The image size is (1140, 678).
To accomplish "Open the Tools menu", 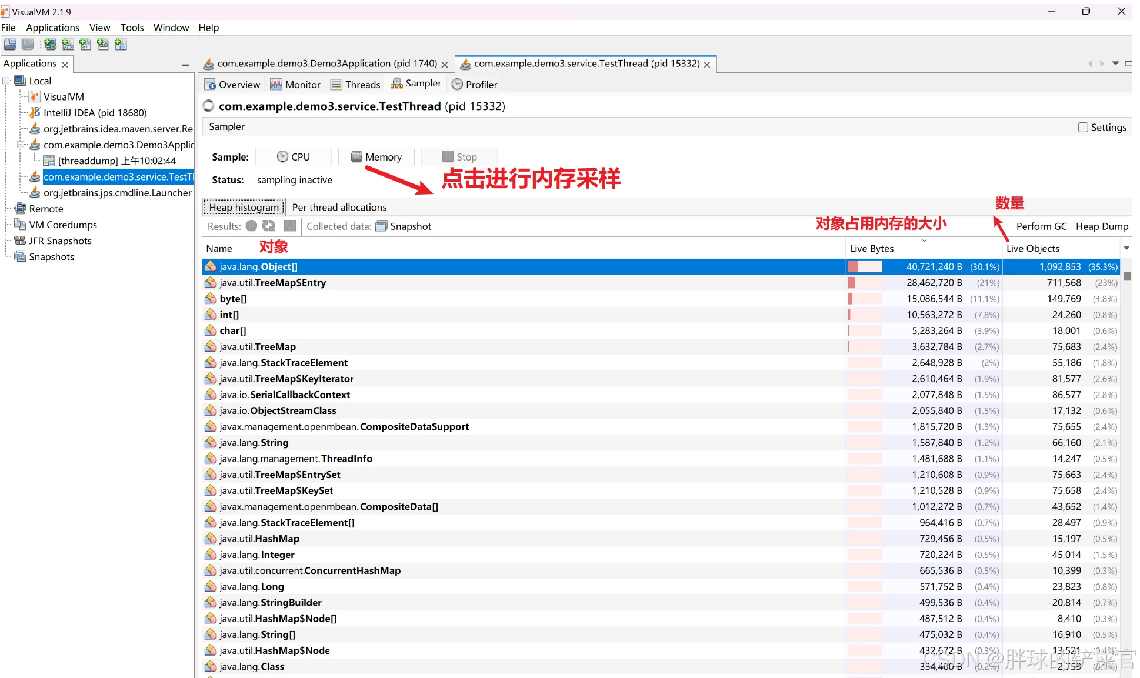I will 132,28.
